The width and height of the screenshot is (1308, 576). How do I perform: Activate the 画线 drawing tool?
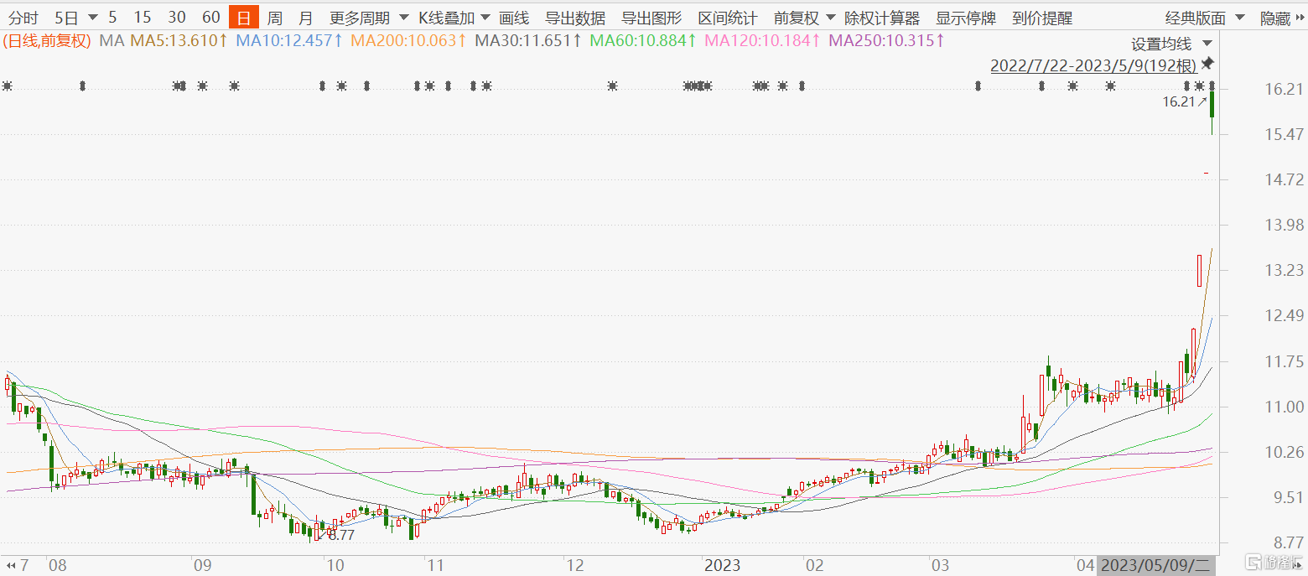514,18
